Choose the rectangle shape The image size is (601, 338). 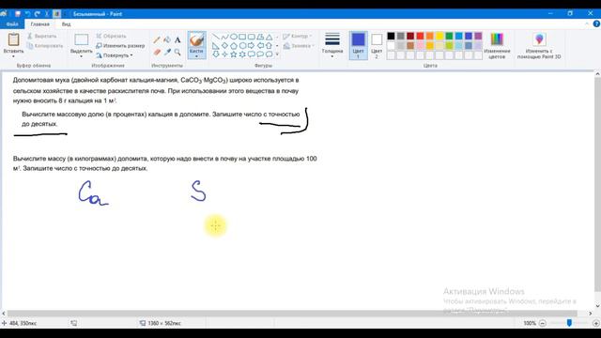(242, 37)
